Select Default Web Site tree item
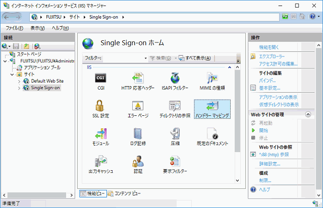 click(x=47, y=81)
